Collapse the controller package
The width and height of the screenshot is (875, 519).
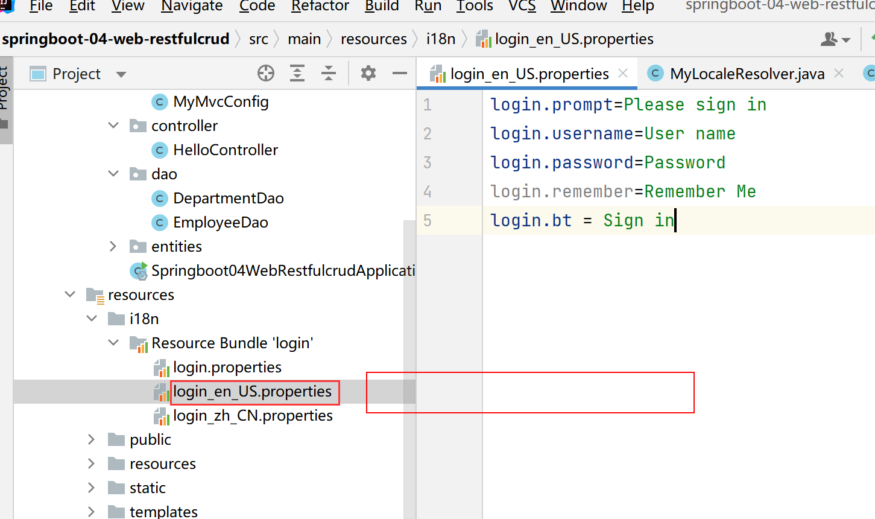click(113, 126)
